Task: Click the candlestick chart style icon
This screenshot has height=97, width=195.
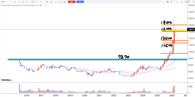Action: [x=33, y=2]
